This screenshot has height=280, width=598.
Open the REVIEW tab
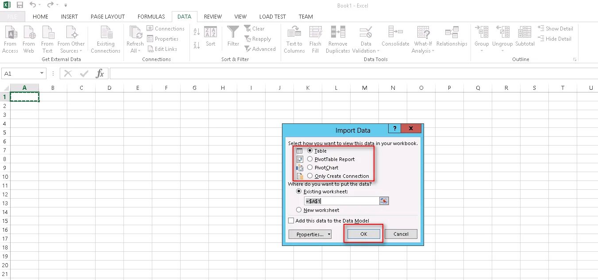[213, 17]
